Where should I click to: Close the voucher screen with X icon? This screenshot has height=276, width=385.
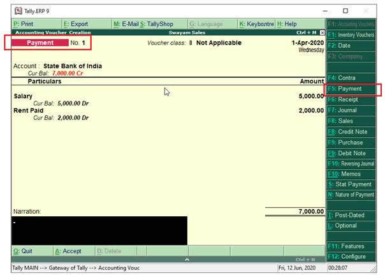(x=323, y=32)
